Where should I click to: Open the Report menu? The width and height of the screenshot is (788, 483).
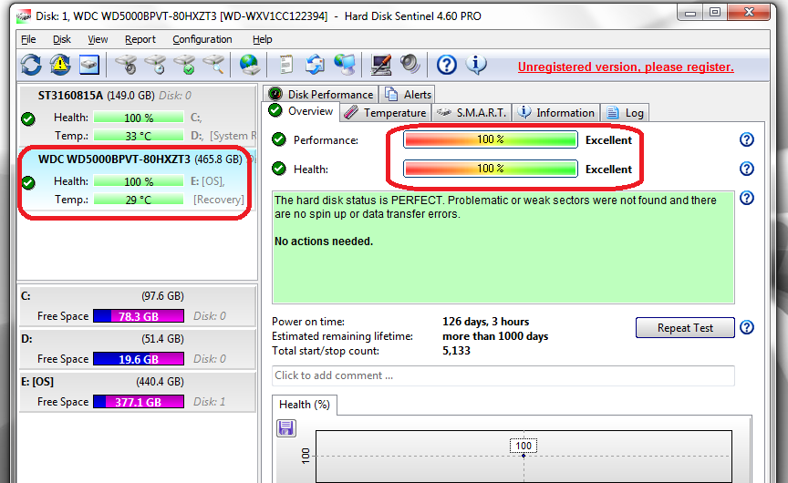pyautogui.click(x=140, y=39)
